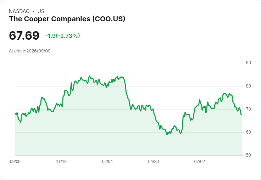This screenshot has height=180, width=261.
Task: Click the At close 2026/09/09 date text
Action: 30,51
